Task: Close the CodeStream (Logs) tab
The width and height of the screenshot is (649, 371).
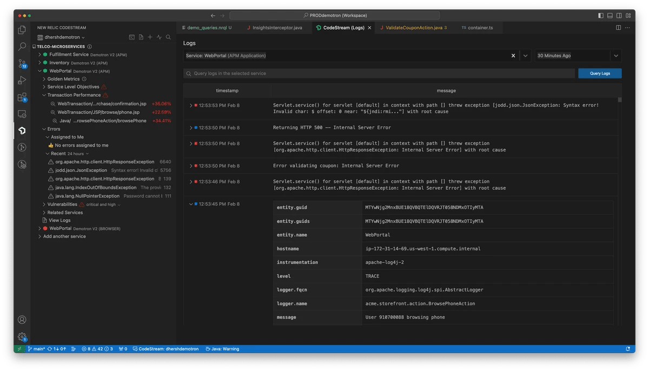Action: click(369, 28)
